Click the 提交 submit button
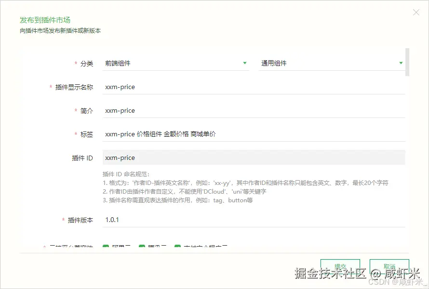Image resolution: width=429 pixels, height=289 pixels. click(x=340, y=266)
